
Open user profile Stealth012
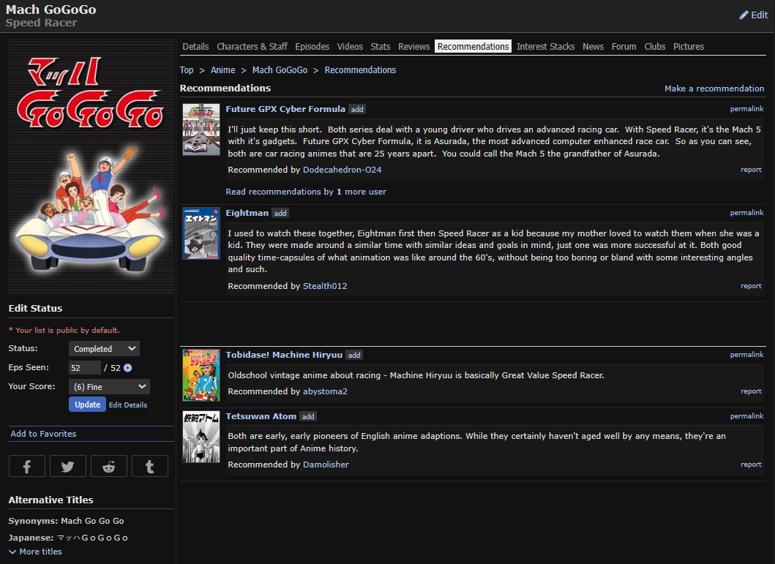tap(325, 286)
